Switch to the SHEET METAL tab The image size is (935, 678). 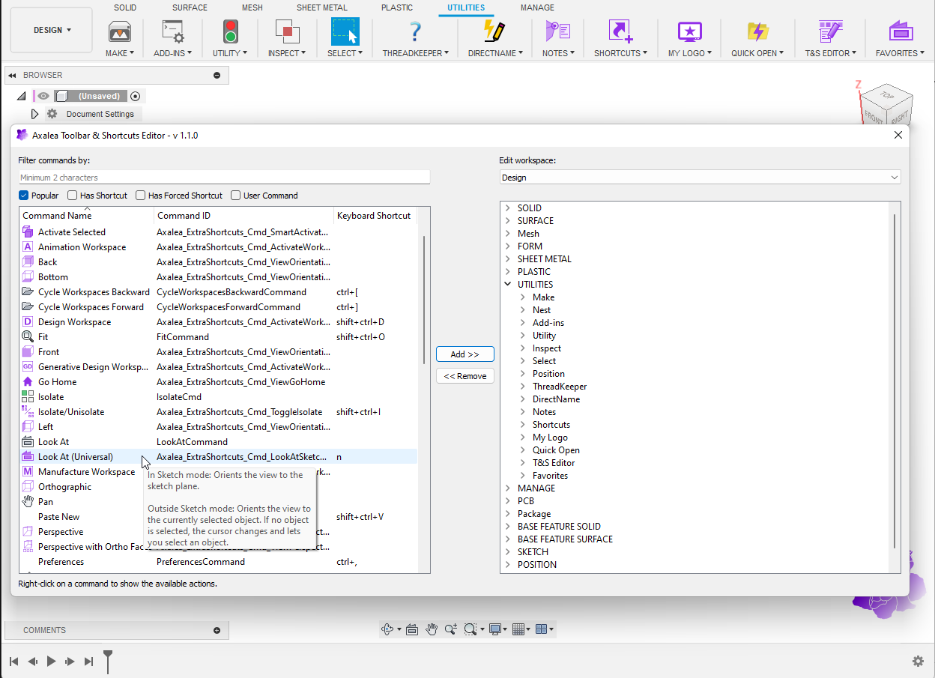(x=321, y=7)
